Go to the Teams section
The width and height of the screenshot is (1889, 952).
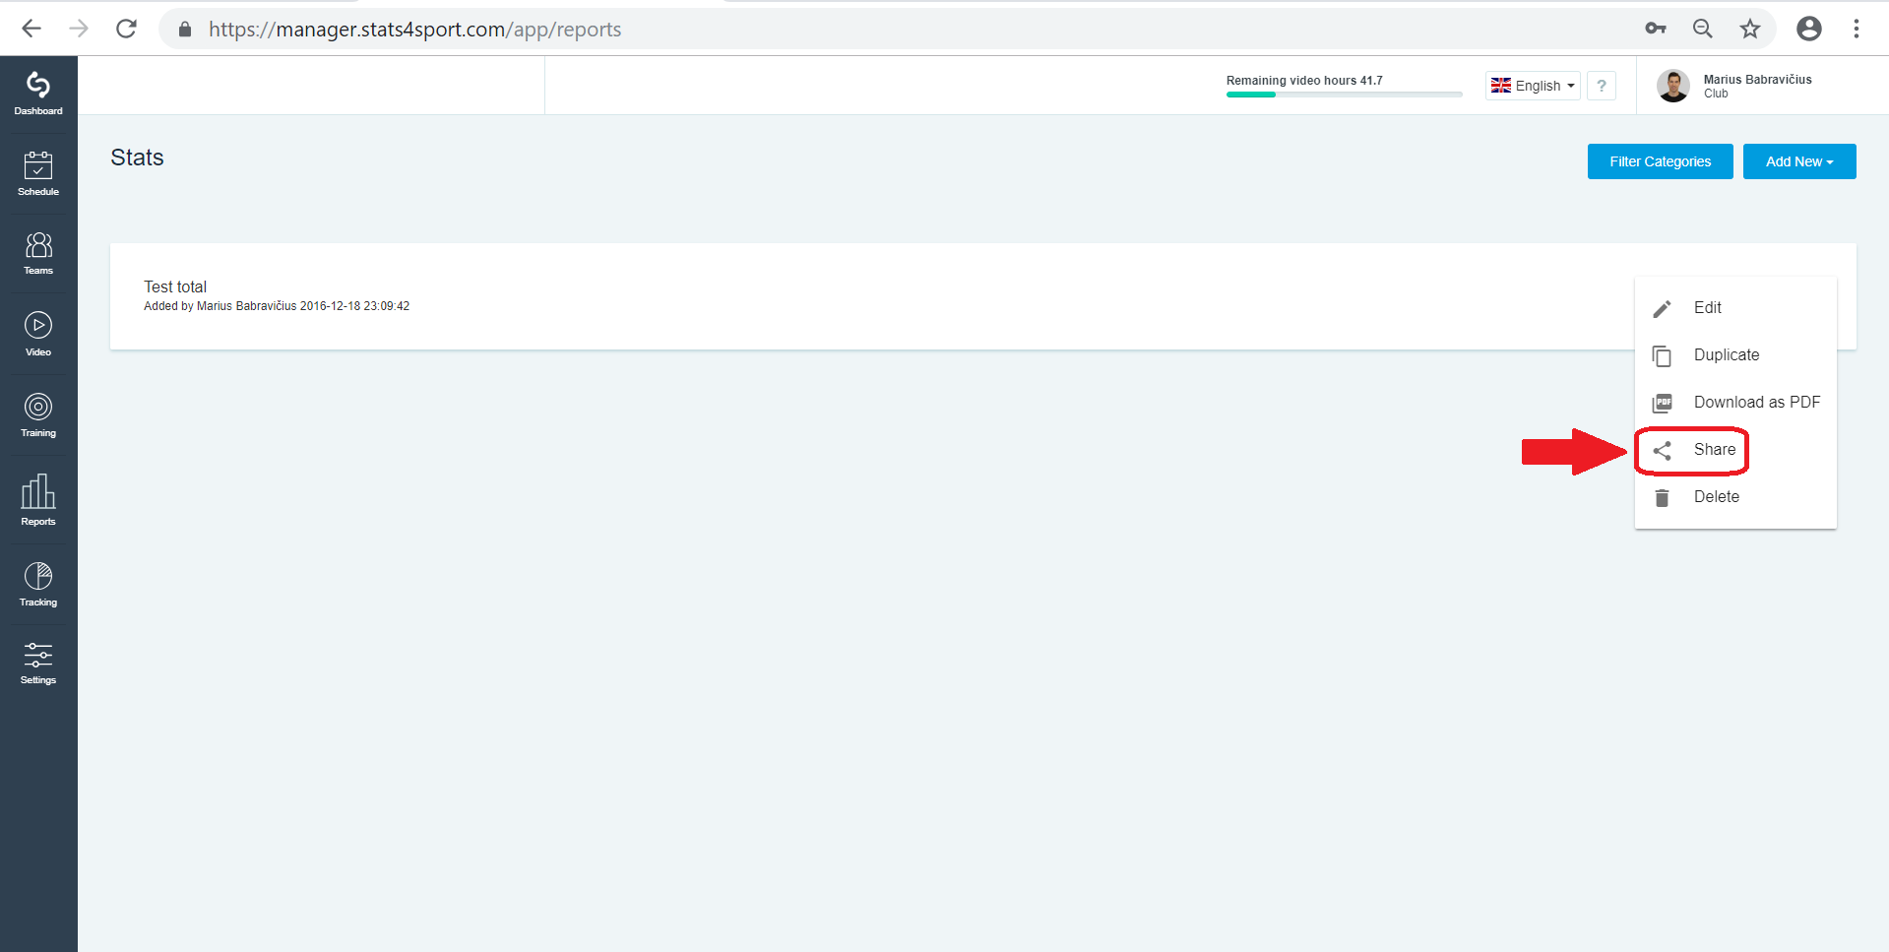coord(38,254)
